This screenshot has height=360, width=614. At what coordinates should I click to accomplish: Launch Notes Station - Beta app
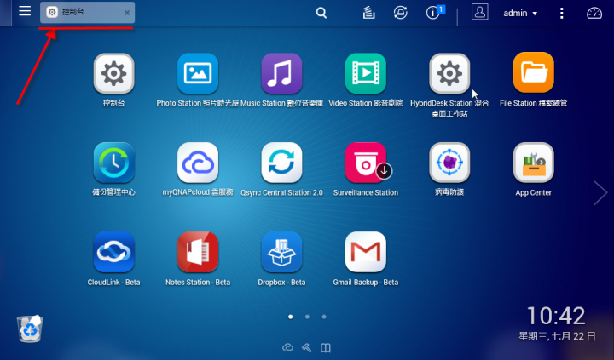point(198,252)
